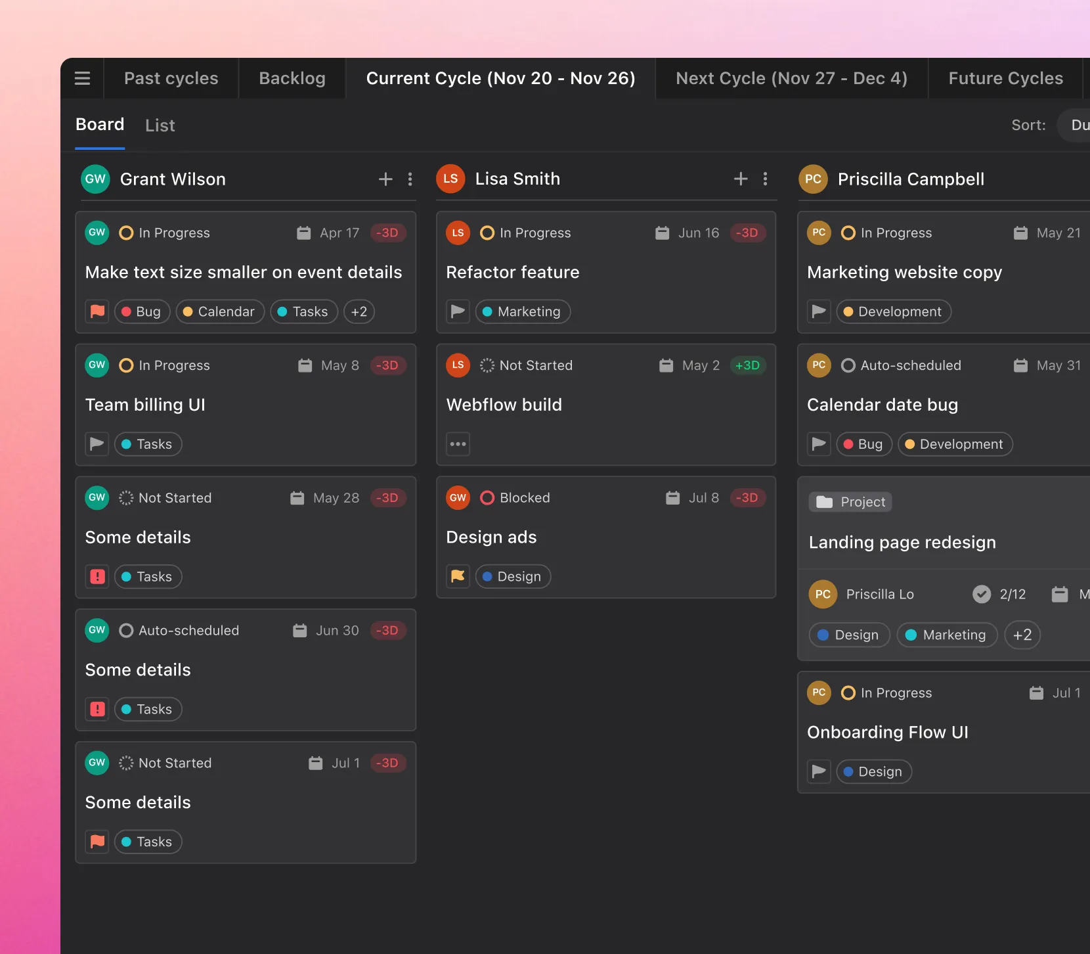Viewport: 1090px width, 954px height.
Task: Click the 2/12 progress indicator on Landing page redesign
Action: click(1000, 594)
